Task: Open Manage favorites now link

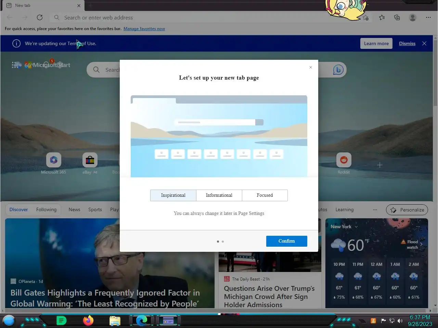Action: coord(144,29)
